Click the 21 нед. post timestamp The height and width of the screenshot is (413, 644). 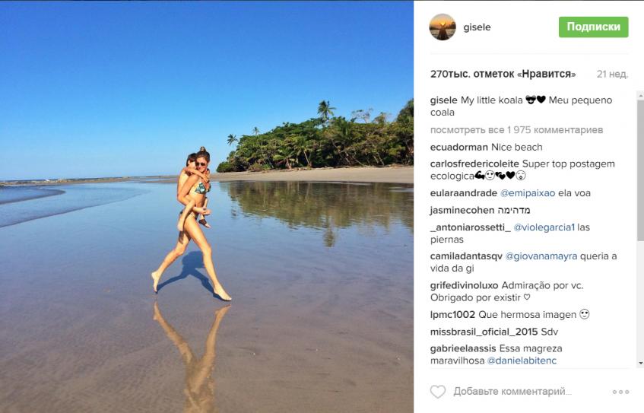click(x=612, y=75)
